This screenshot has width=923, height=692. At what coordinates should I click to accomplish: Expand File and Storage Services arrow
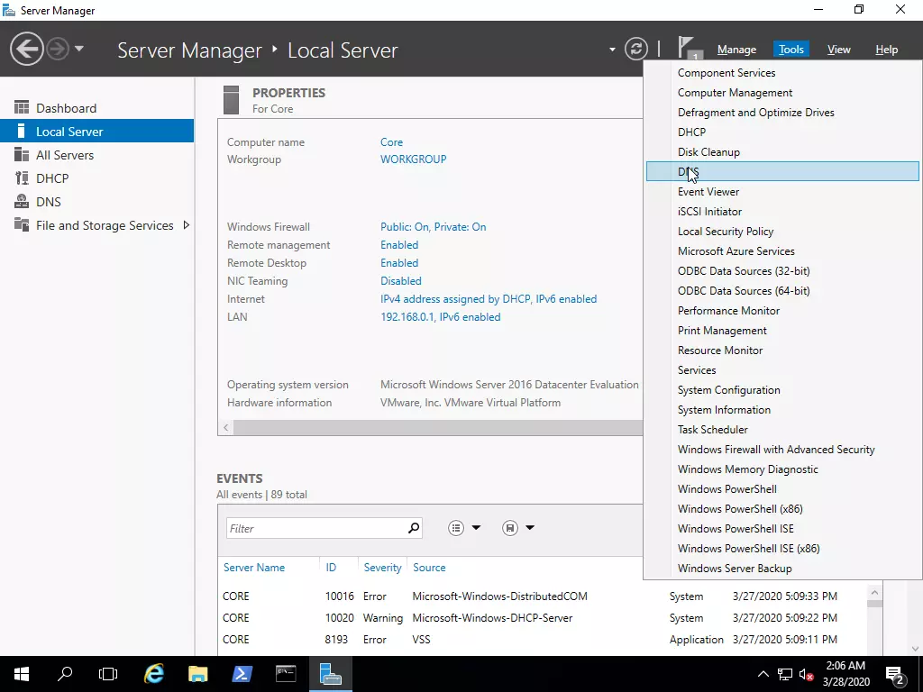pyautogui.click(x=187, y=225)
